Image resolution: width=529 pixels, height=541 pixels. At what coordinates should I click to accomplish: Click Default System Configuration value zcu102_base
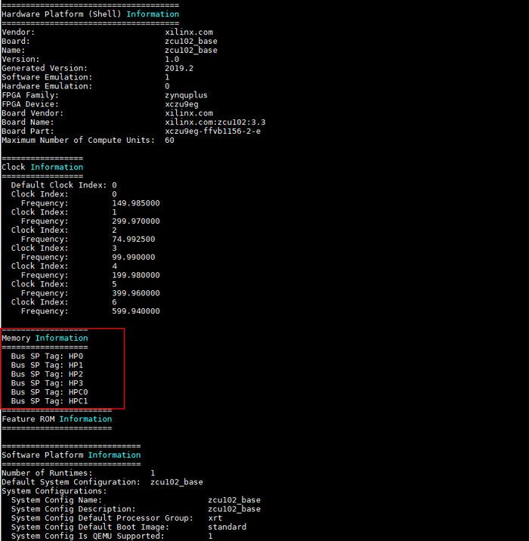177,482
